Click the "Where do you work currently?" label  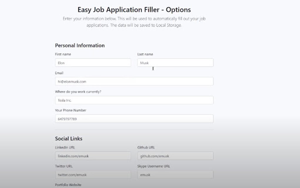click(78, 92)
